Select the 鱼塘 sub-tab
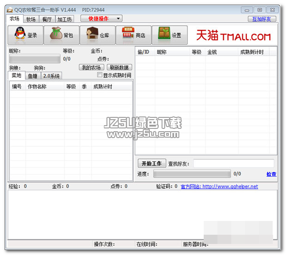This screenshot has width=286, height=255. click(33, 76)
